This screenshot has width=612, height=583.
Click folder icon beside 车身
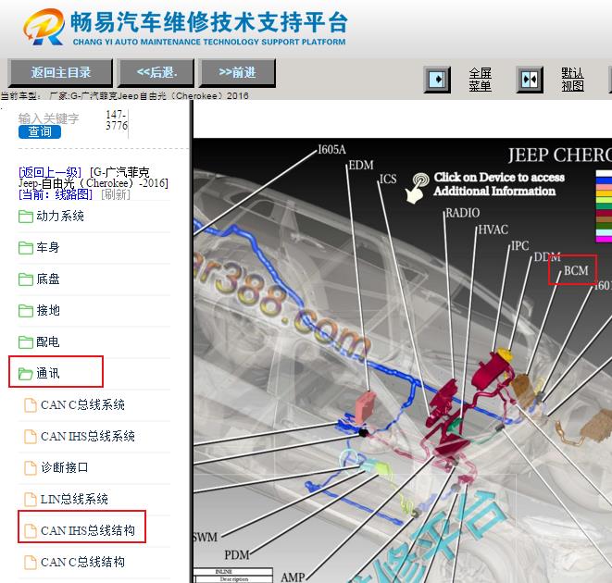coord(26,248)
